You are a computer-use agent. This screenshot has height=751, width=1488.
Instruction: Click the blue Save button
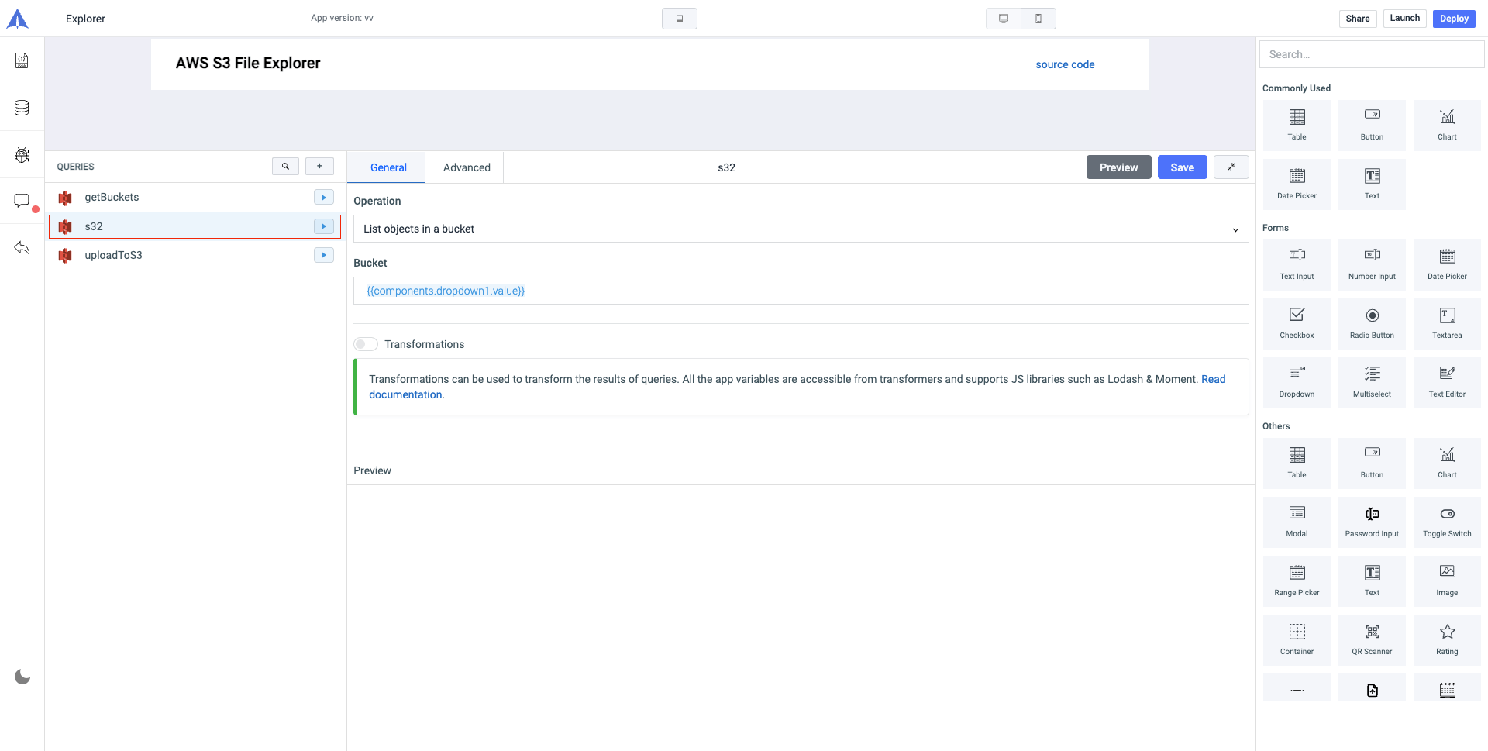tap(1182, 167)
